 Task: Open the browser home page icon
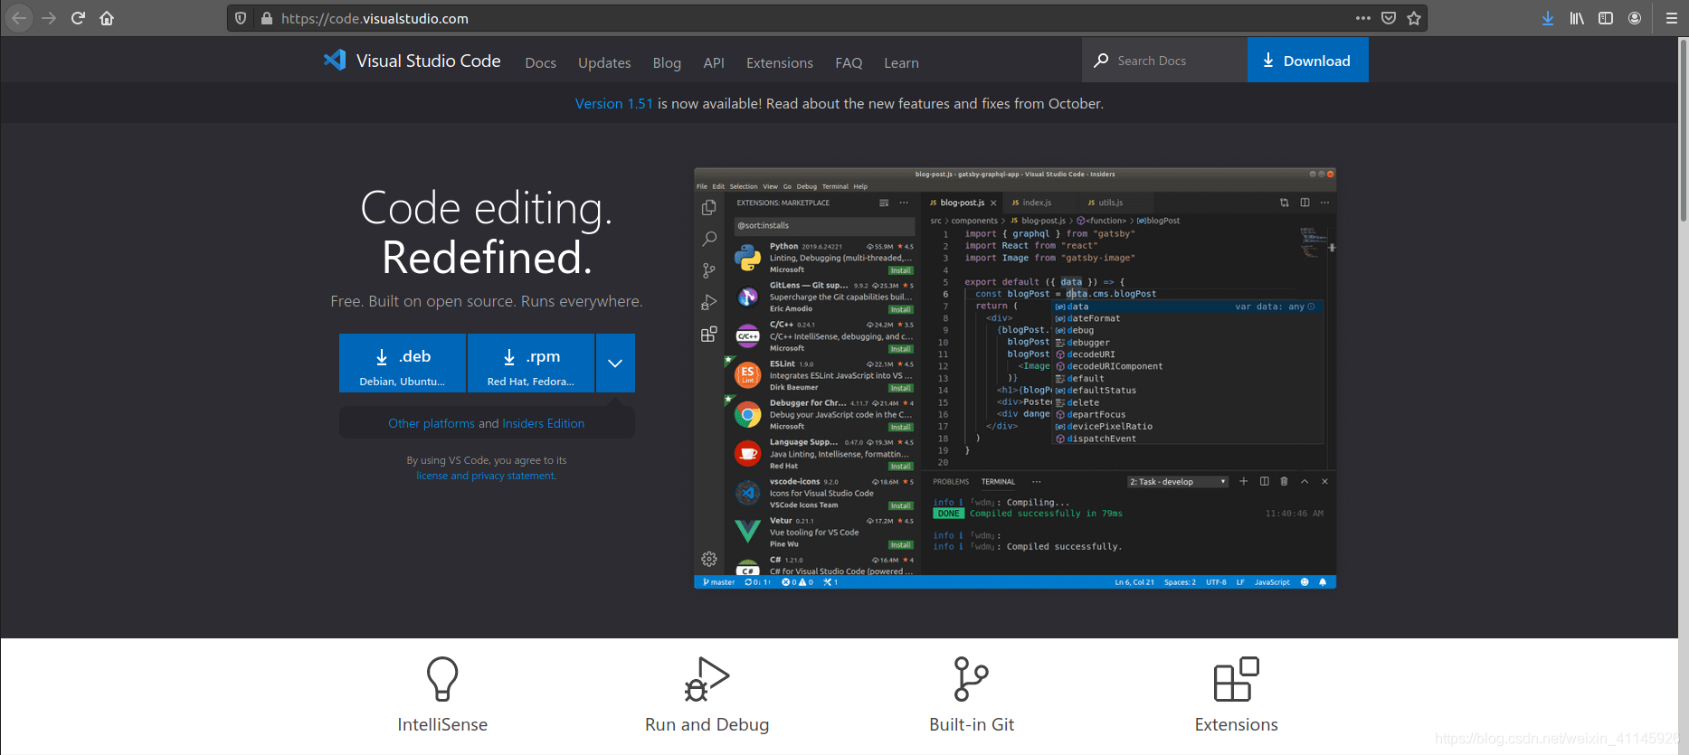107,18
